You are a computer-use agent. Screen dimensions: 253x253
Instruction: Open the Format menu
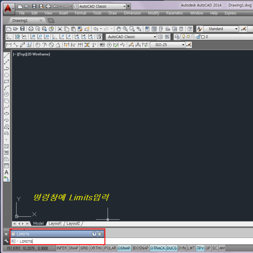[x=80, y=13]
